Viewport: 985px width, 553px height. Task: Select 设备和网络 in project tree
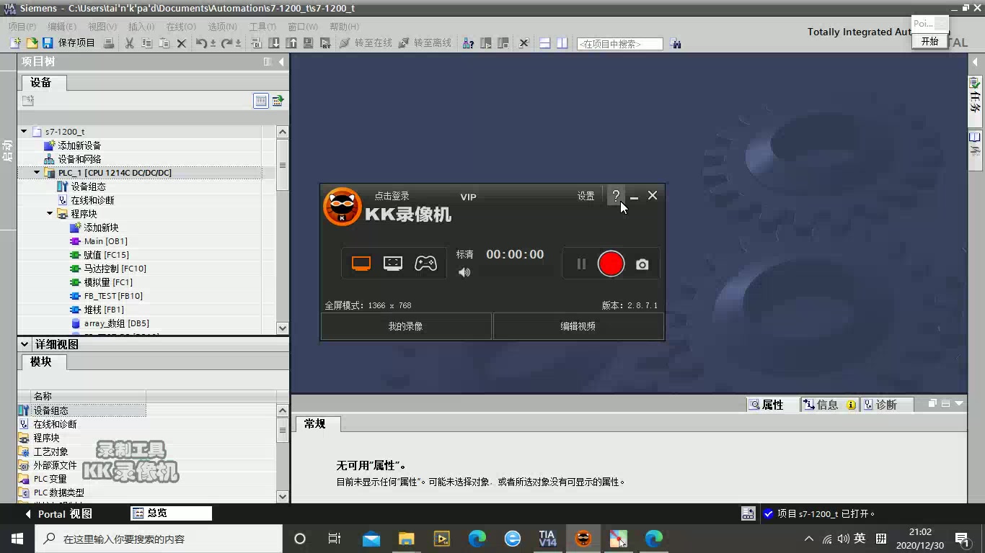click(73, 159)
